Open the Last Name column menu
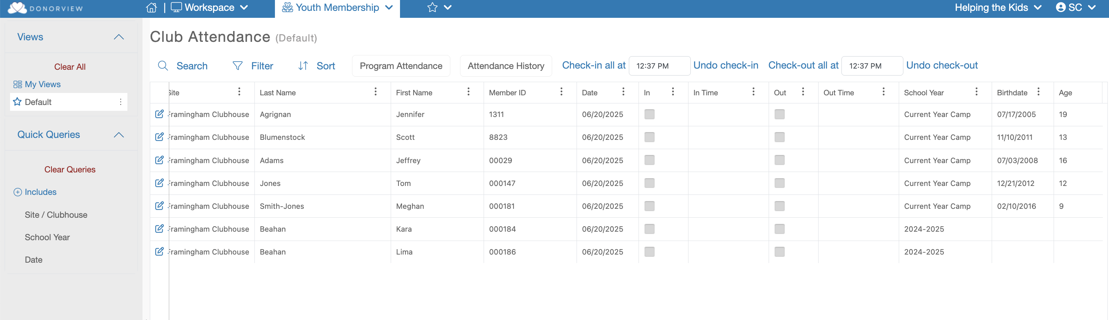This screenshot has width=1109, height=320. pos(375,92)
